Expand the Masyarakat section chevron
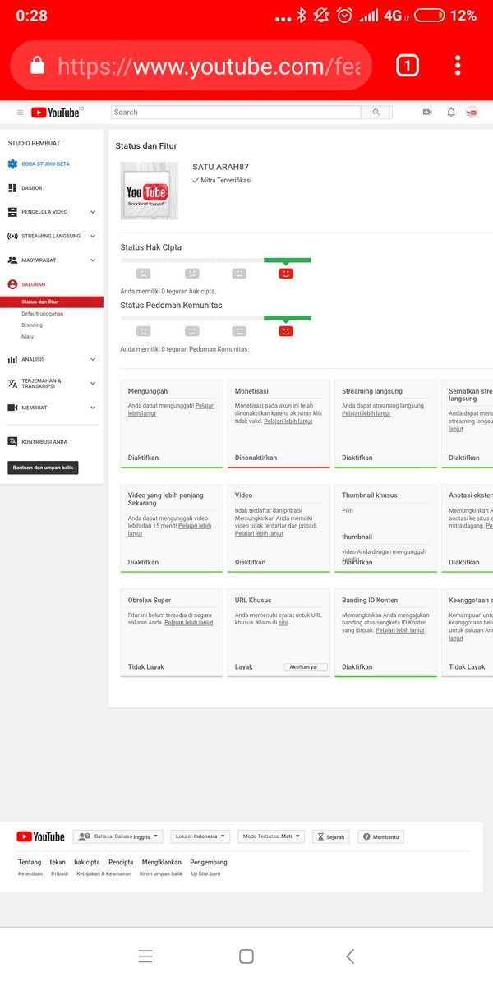 93,260
